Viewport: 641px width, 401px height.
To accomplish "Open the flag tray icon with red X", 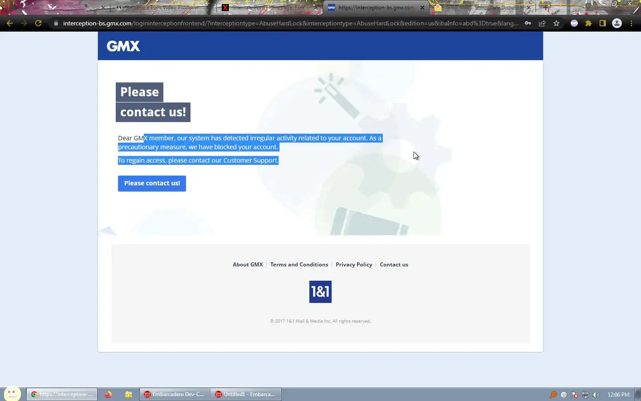I will [x=575, y=395].
